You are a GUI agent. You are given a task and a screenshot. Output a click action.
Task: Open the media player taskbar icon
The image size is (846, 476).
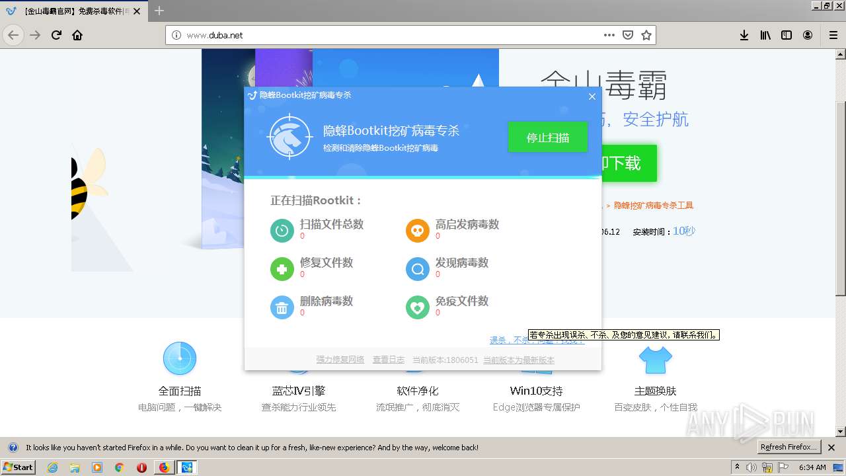[x=97, y=467]
